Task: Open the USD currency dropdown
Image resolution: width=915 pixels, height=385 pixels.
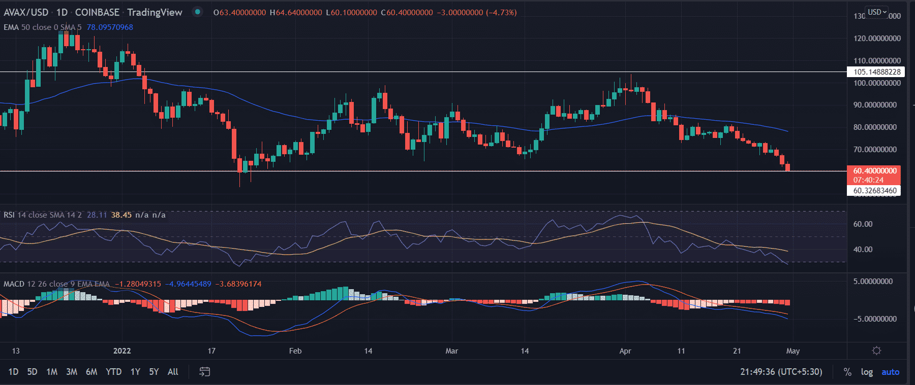Action: point(877,12)
